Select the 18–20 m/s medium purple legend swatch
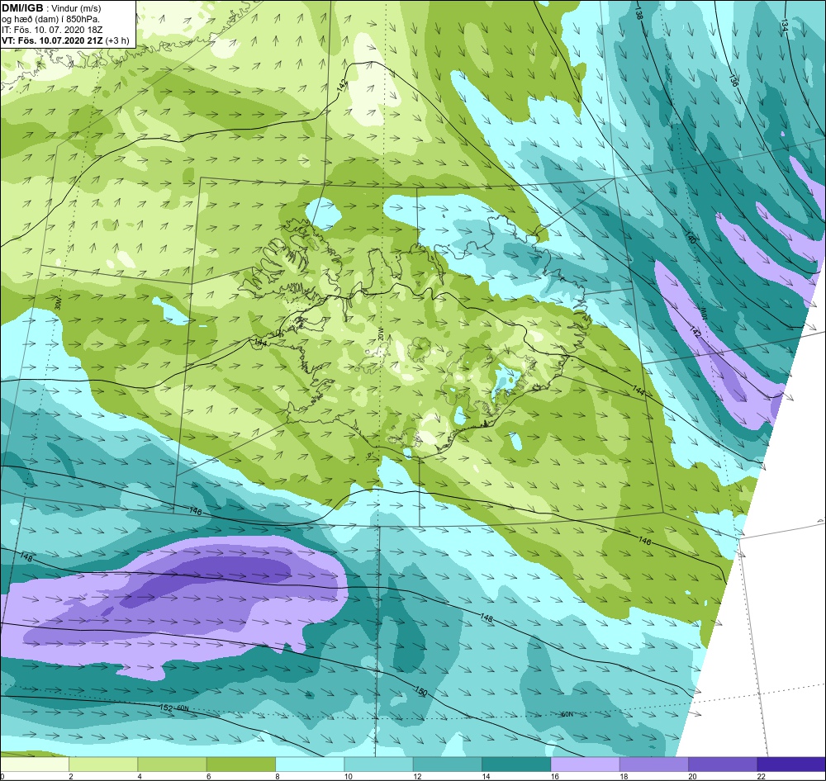 click(653, 764)
